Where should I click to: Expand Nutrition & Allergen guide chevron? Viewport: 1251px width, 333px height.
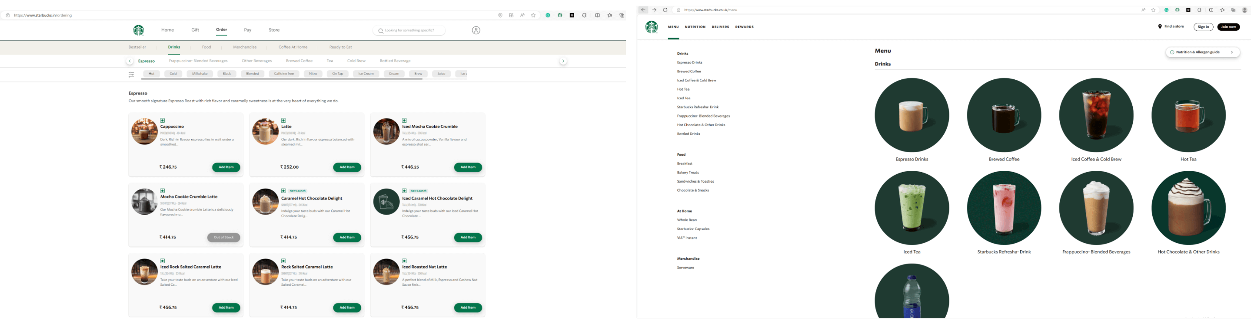point(1232,52)
